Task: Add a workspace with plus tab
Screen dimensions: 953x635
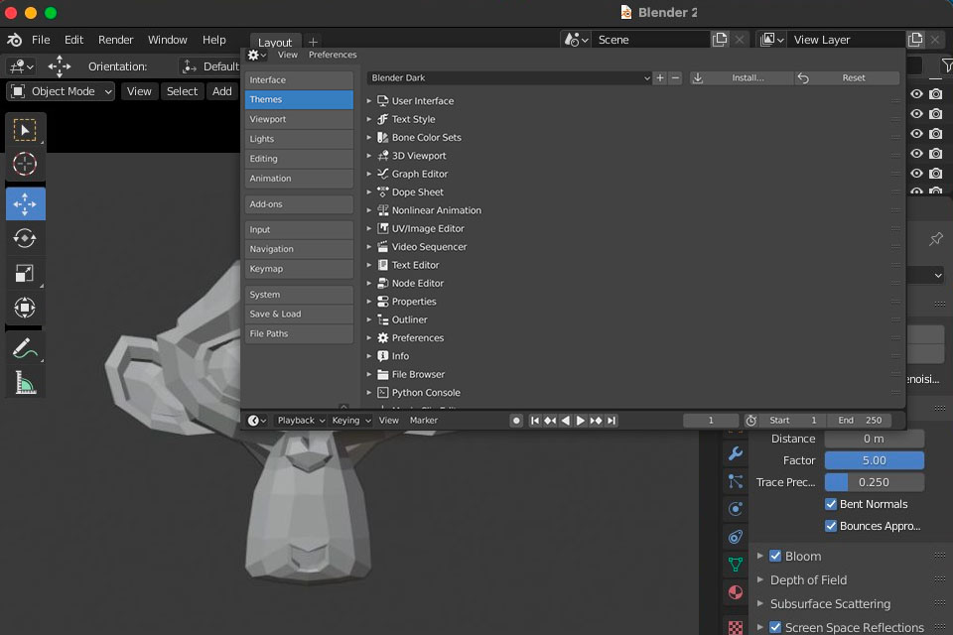Action: [x=313, y=42]
